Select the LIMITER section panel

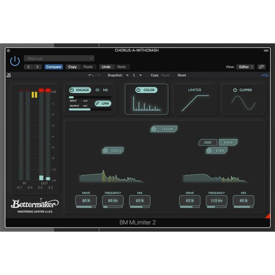pos(195,99)
